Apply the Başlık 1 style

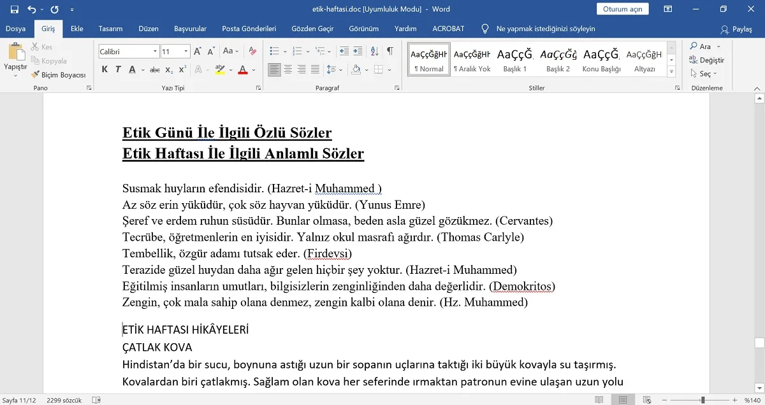coord(515,60)
